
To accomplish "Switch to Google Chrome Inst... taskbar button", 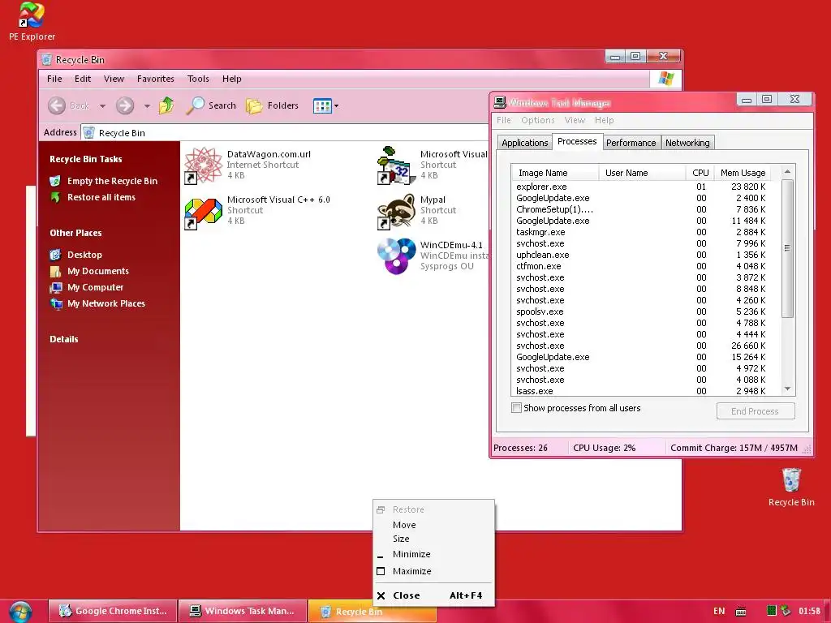I will click(112, 612).
